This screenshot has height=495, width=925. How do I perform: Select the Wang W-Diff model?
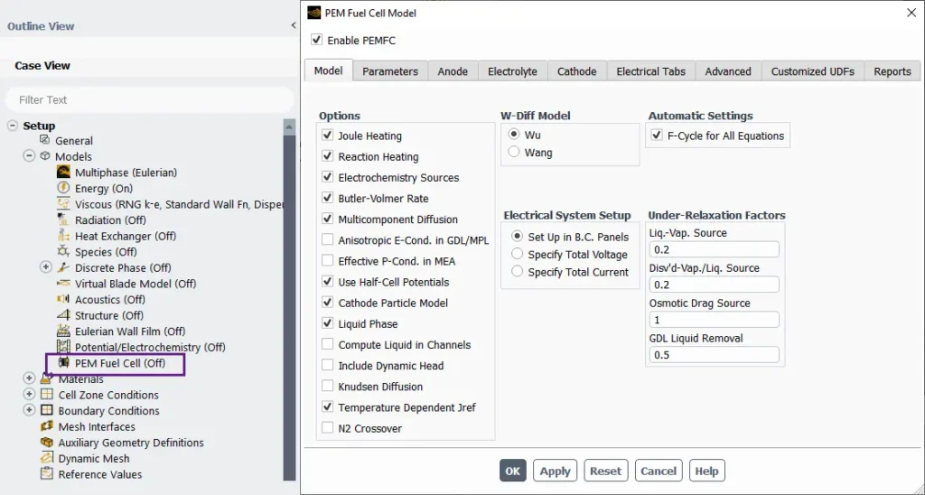coord(514,153)
